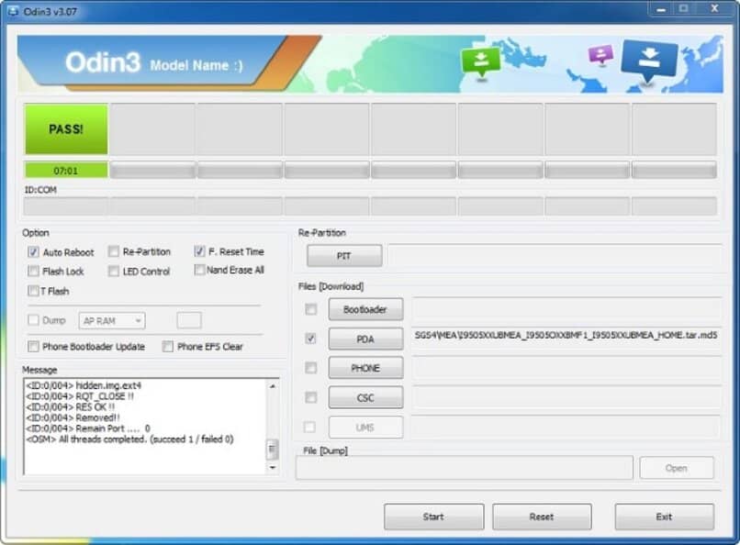The image size is (740, 545).
Task: Click the blue download speech-bubble icon
Action: (649, 59)
